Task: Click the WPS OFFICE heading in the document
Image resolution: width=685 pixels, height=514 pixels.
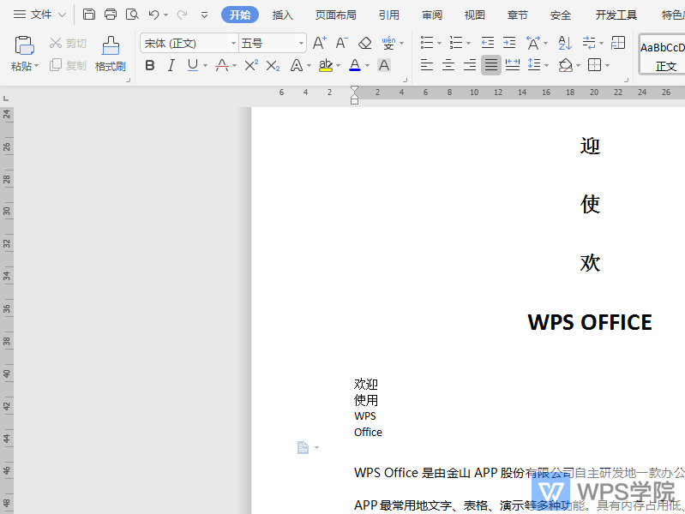Action: pos(590,322)
